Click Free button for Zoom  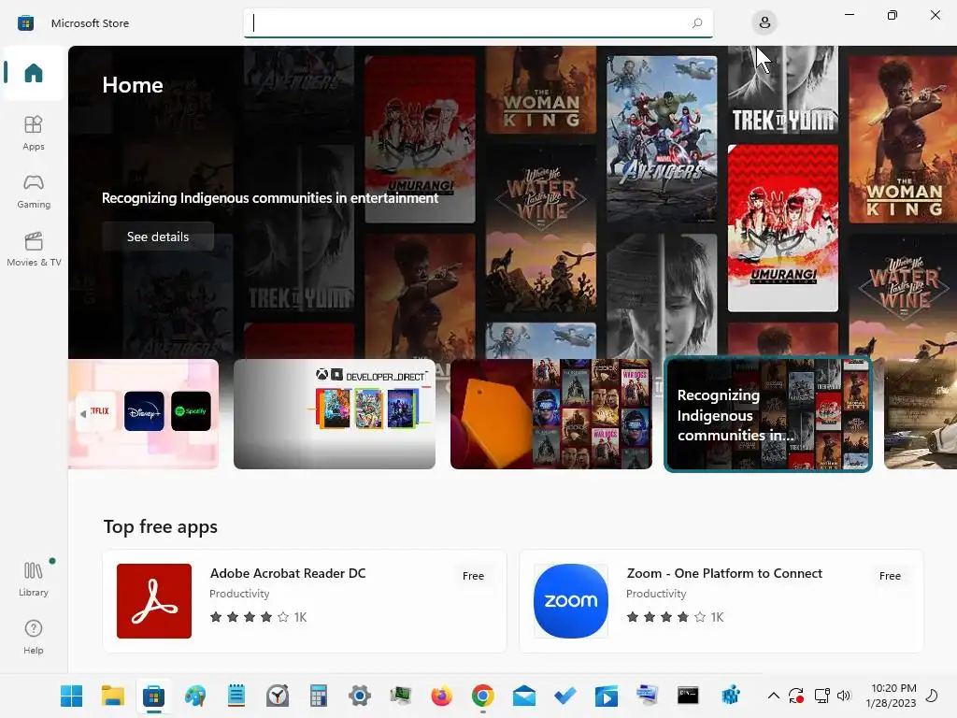tap(890, 576)
